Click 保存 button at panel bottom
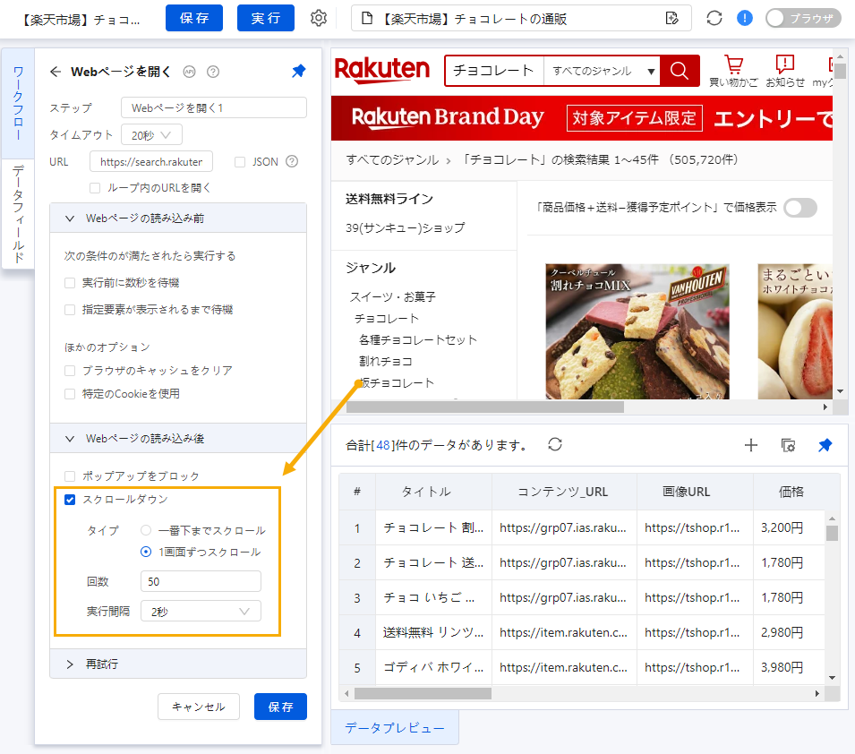The height and width of the screenshot is (754, 855). point(280,707)
